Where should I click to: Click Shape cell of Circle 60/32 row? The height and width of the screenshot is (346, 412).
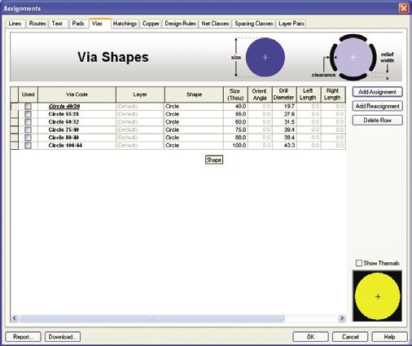(x=194, y=122)
